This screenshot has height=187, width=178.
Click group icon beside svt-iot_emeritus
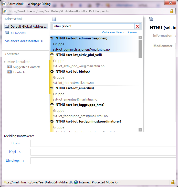coord(52,88)
